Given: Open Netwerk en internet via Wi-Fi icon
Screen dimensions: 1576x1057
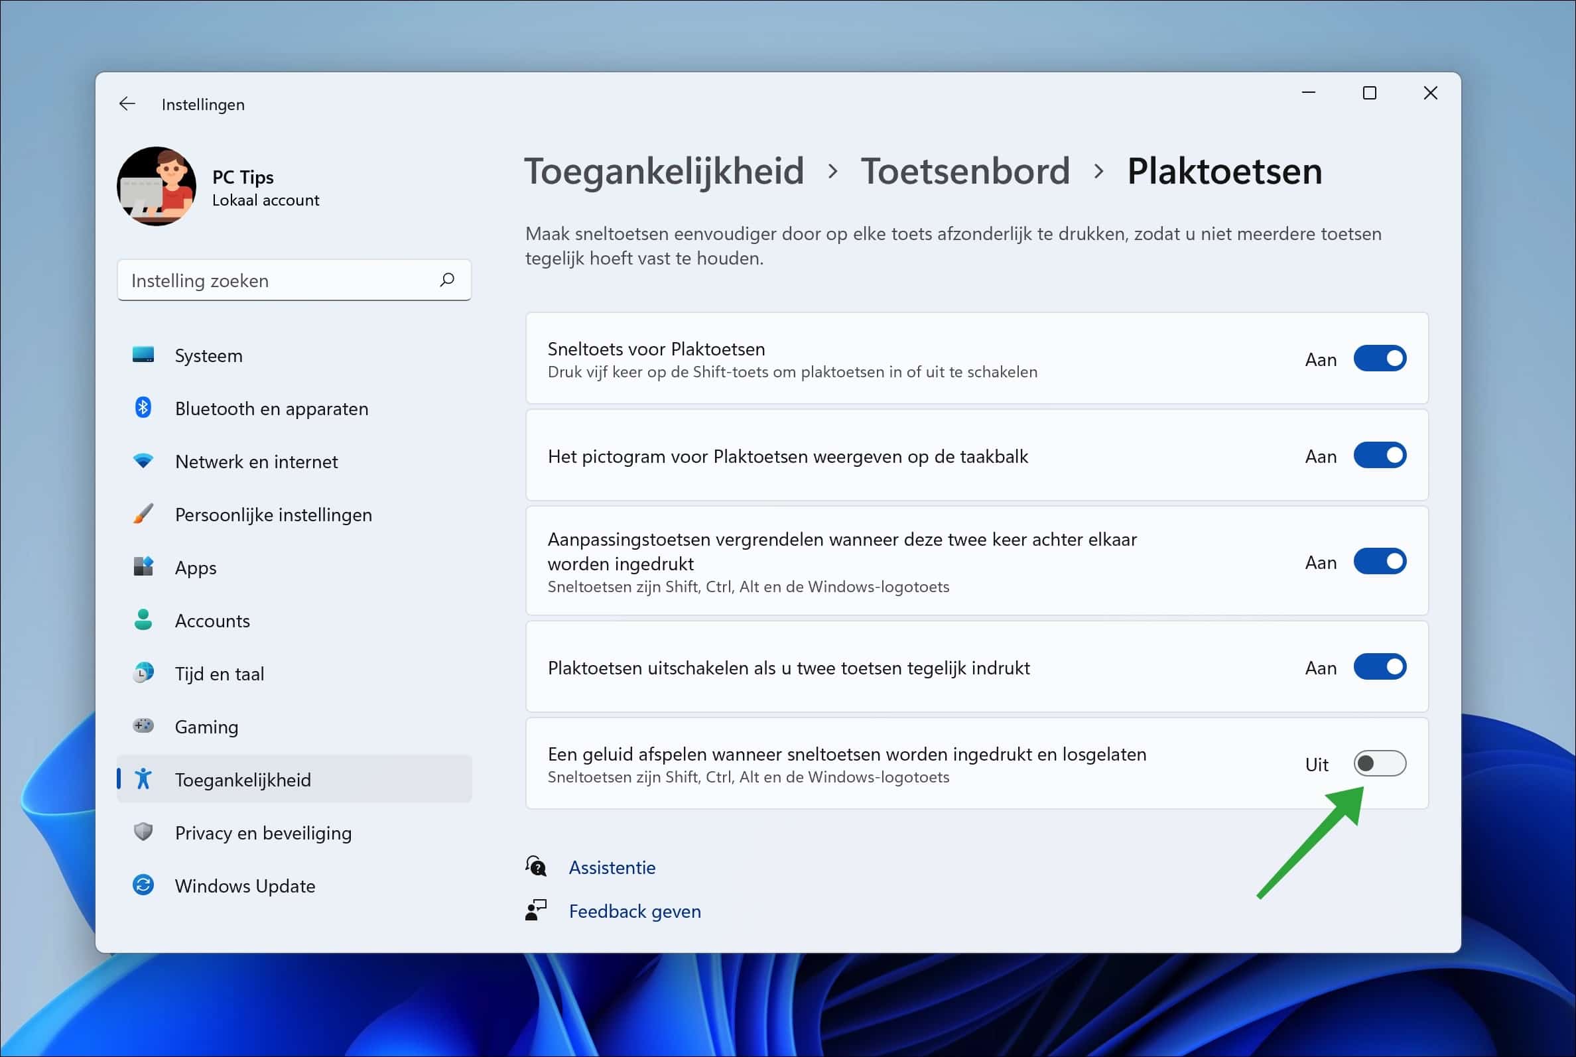Looking at the screenshot, I should (x=144, y=461).
